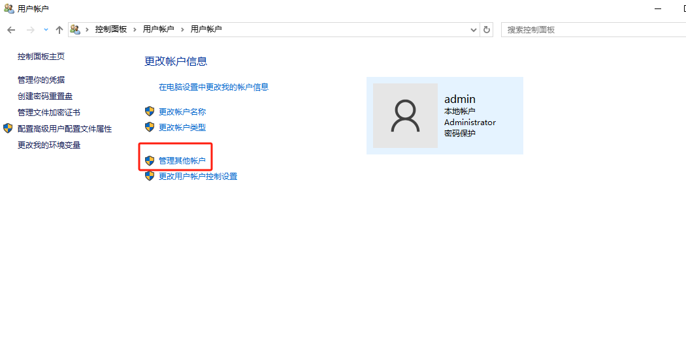Click the 本地帐户 label
This screenshot has height=363, width=686.
pos(460,111)
